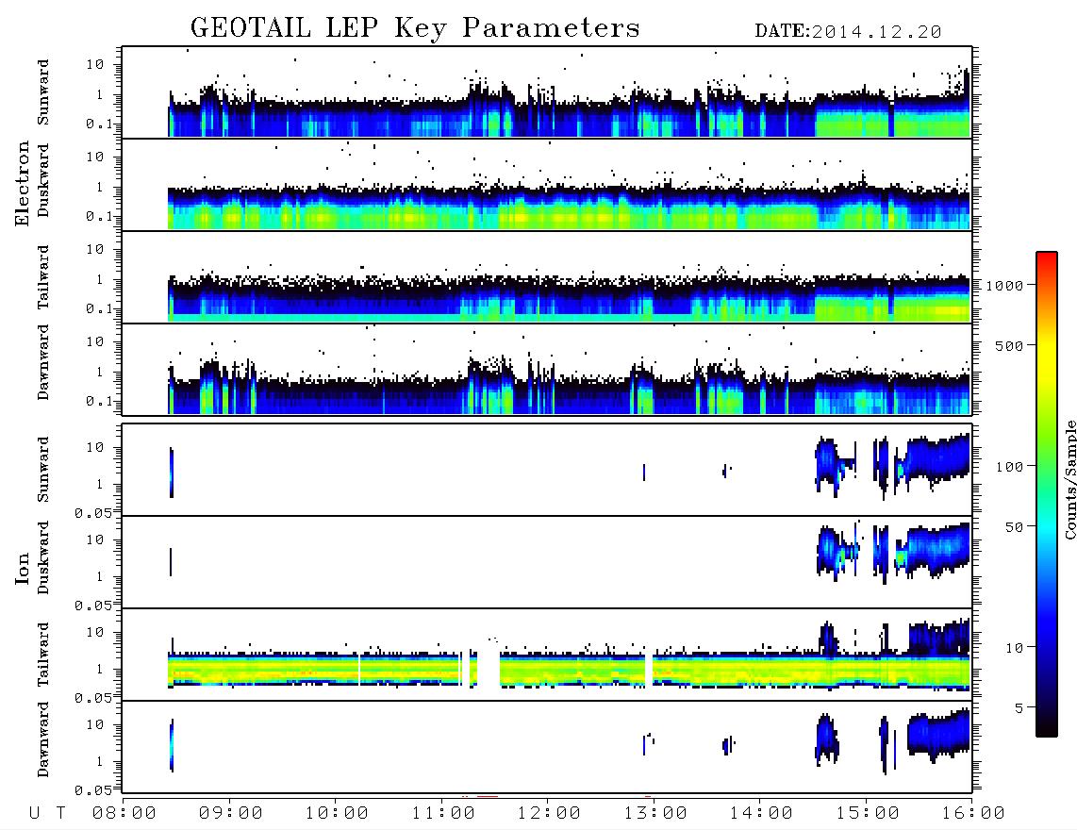Image resolution: width=1077 pixels, height=830 pixels.
Task: Click the Electron Dawnward spectrogram panel
Action: 547,370
